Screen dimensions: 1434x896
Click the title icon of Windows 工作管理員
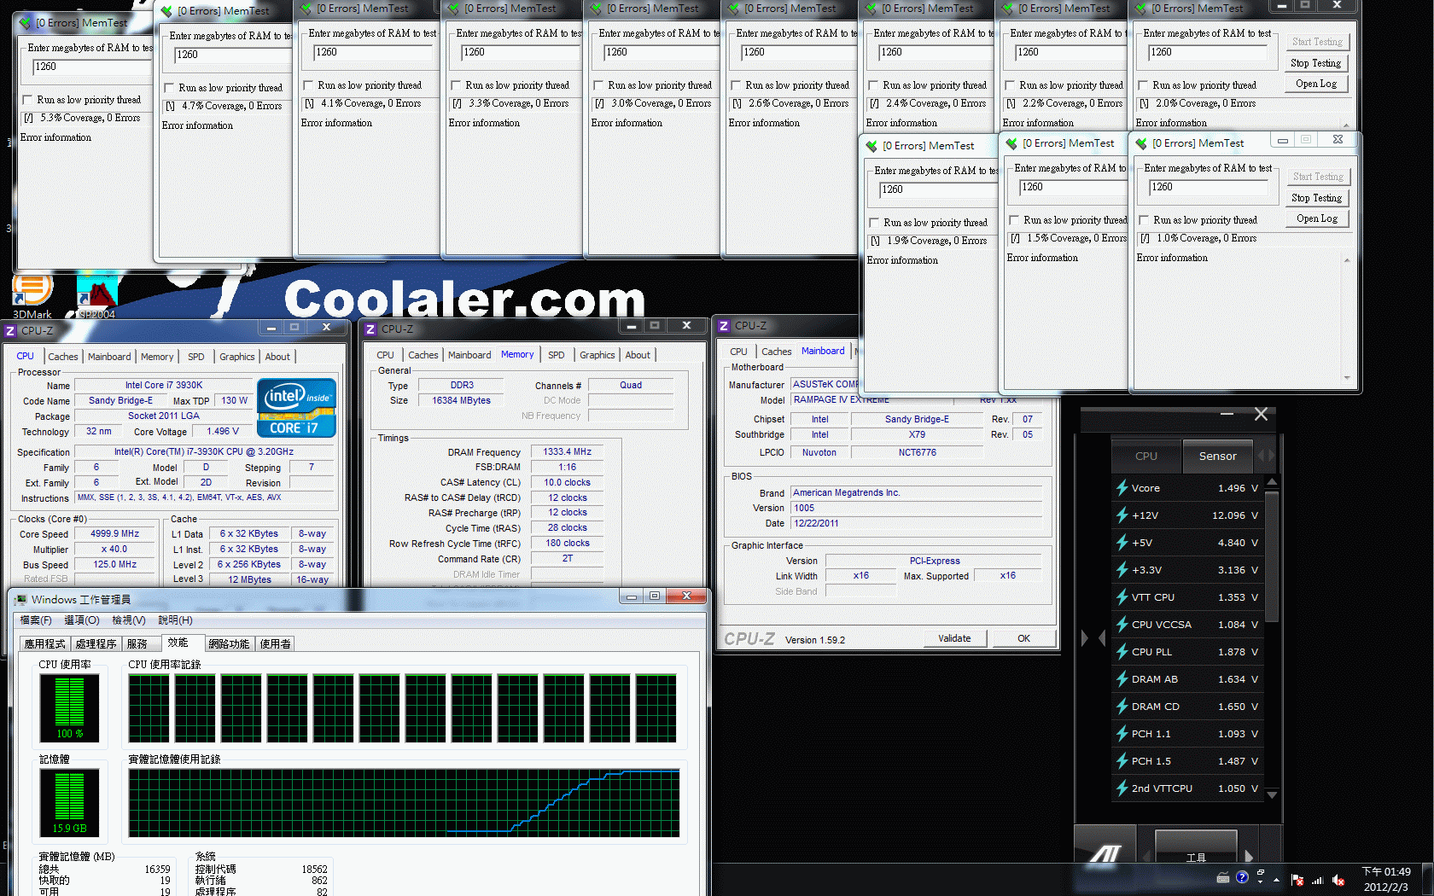coord(21,600)
